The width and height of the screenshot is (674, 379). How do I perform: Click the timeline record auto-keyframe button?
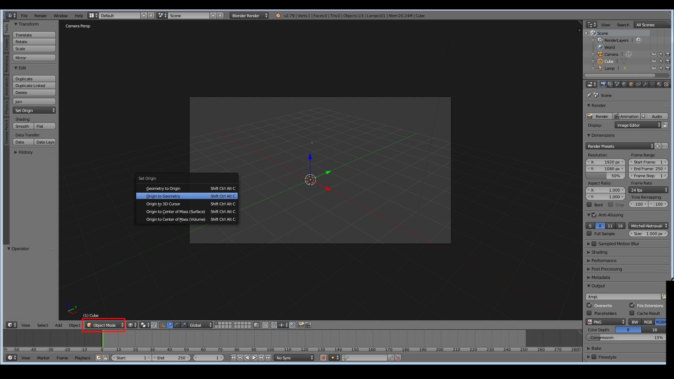(x=323, y=358)
